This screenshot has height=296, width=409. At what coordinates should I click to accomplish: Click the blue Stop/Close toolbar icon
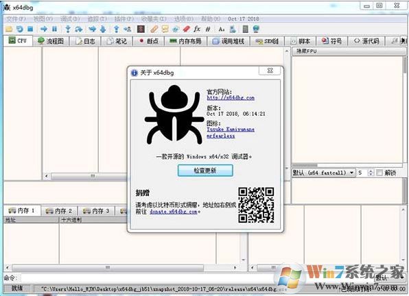(30, 29)
